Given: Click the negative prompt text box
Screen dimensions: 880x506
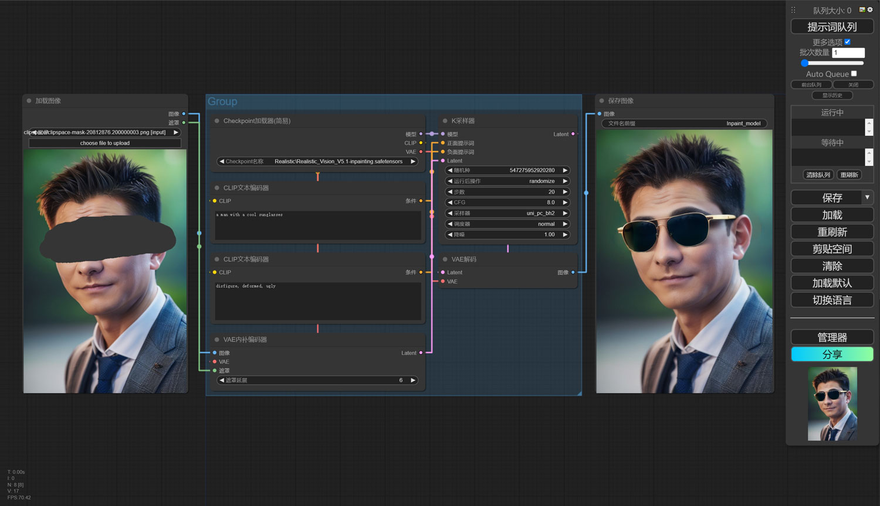Looking at the screenshot, I should pyautogui.click(x=317, y=301).
